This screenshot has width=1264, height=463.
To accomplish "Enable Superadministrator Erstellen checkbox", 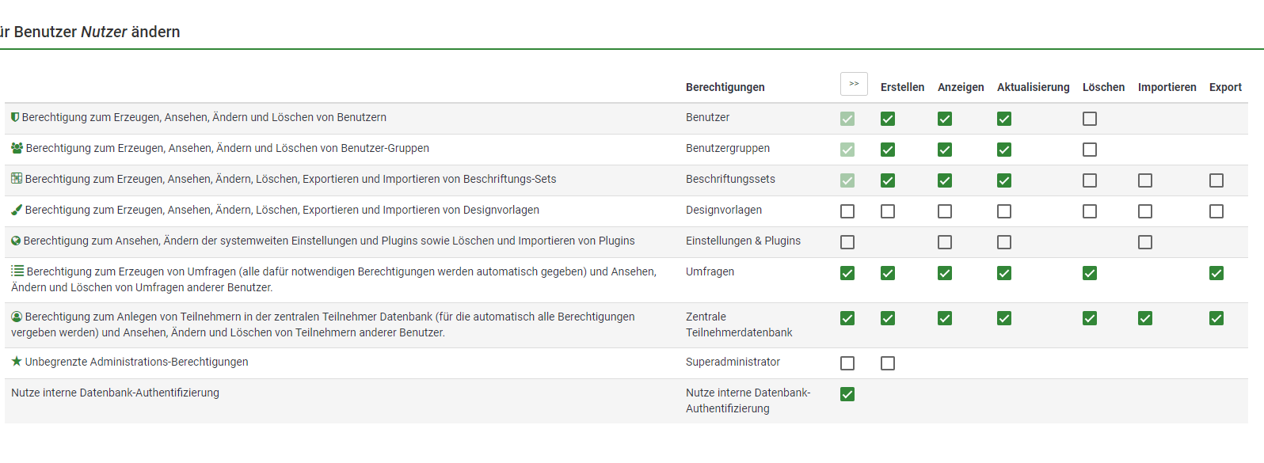I will coord(888,363).
